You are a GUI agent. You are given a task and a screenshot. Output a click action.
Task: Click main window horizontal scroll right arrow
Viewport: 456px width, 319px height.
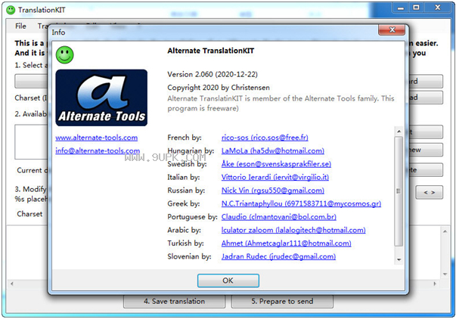click(x=435, y=283)
